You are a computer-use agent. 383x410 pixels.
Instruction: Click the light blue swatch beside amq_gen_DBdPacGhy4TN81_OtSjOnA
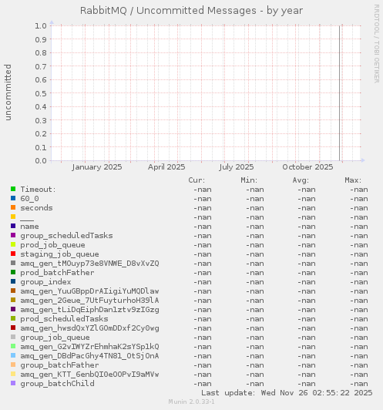(13, 355)
